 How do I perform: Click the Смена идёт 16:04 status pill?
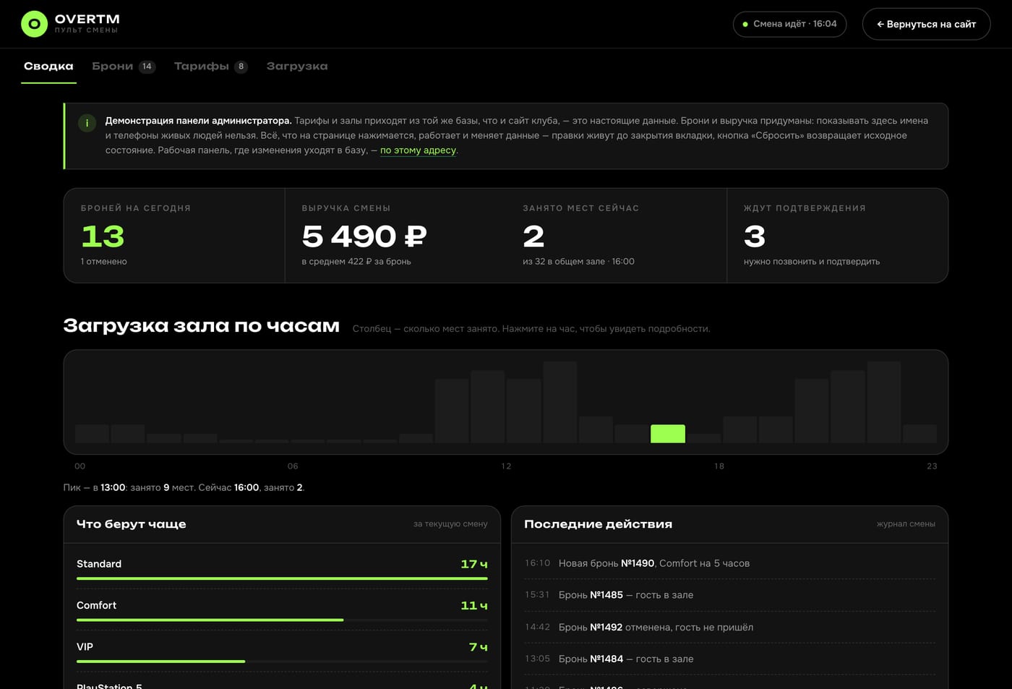pos(789,24)
